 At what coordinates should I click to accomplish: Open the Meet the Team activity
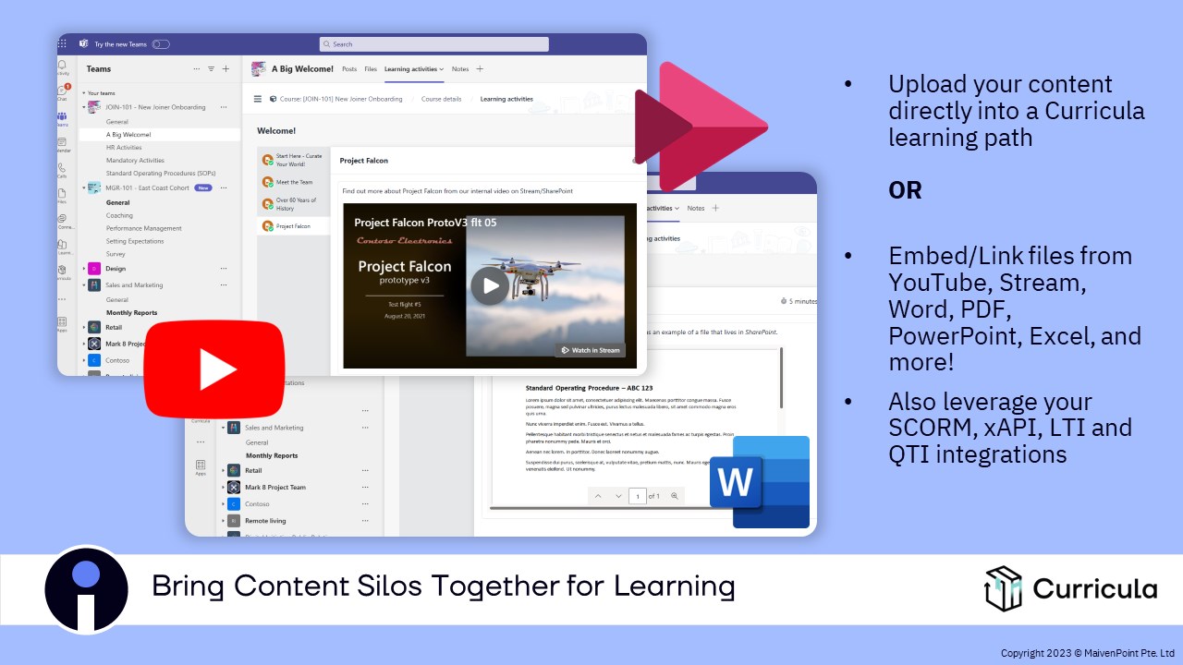[x=293, y=182]
